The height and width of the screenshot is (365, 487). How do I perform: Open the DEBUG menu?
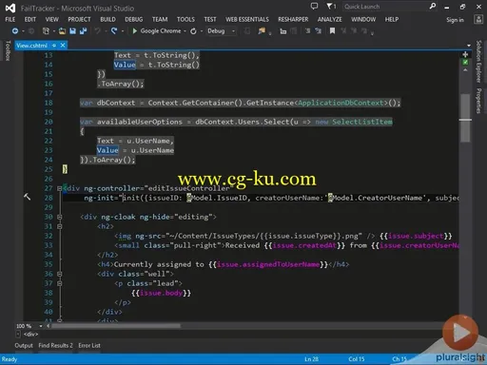[134, 20]
